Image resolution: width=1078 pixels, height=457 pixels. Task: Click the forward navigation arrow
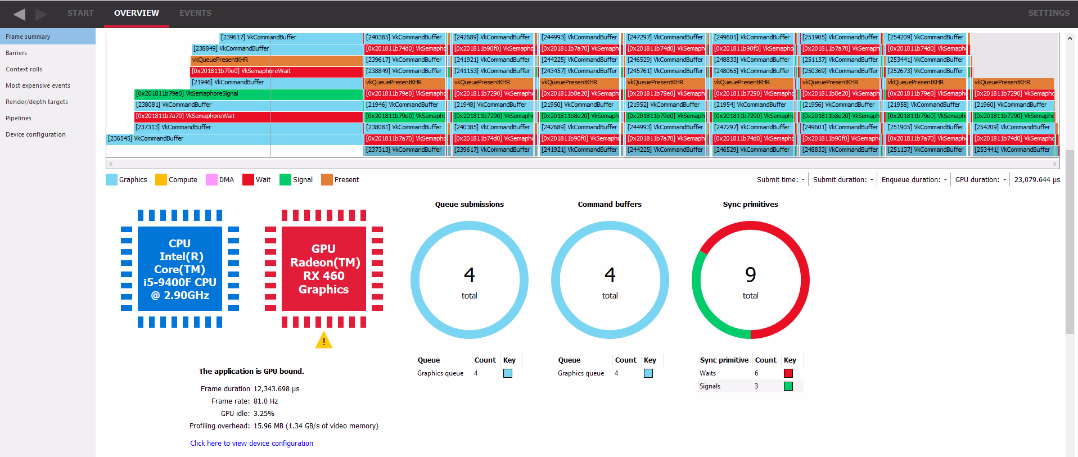(x=41, y=14)
